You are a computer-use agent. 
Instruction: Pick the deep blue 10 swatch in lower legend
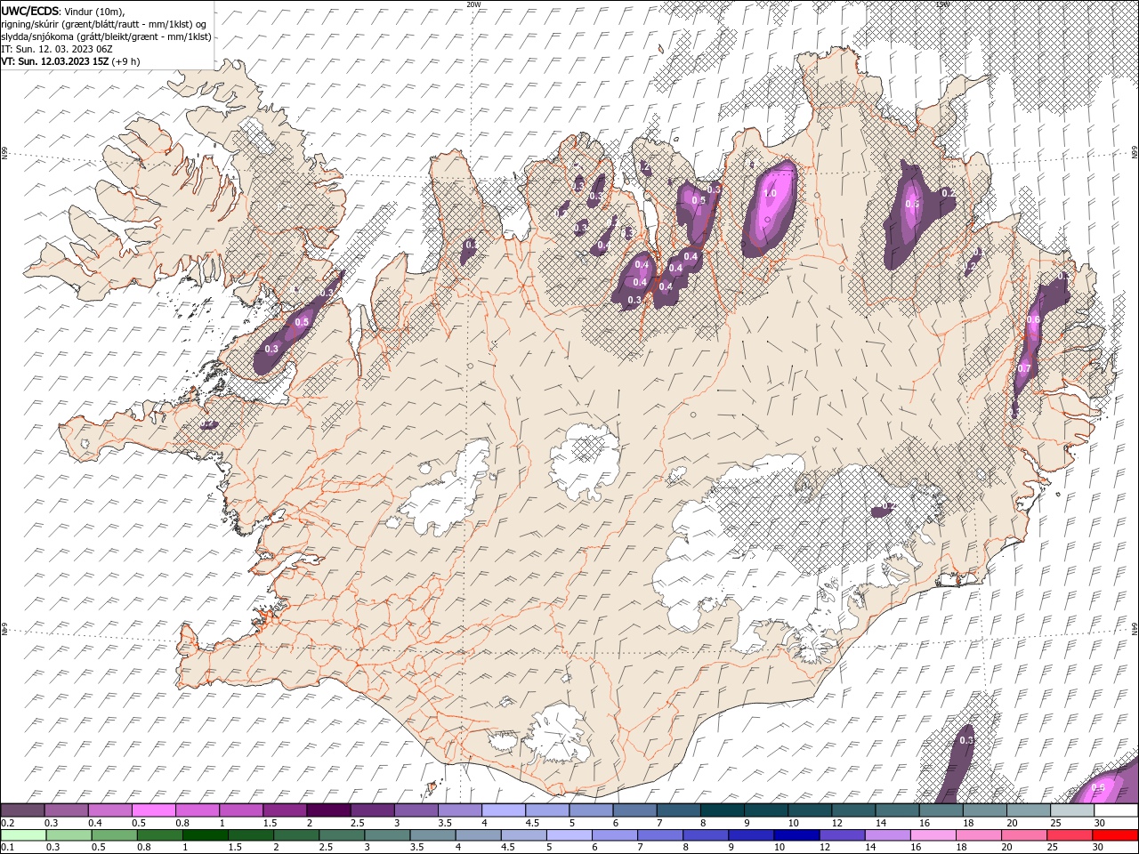(x=796, y=835)
